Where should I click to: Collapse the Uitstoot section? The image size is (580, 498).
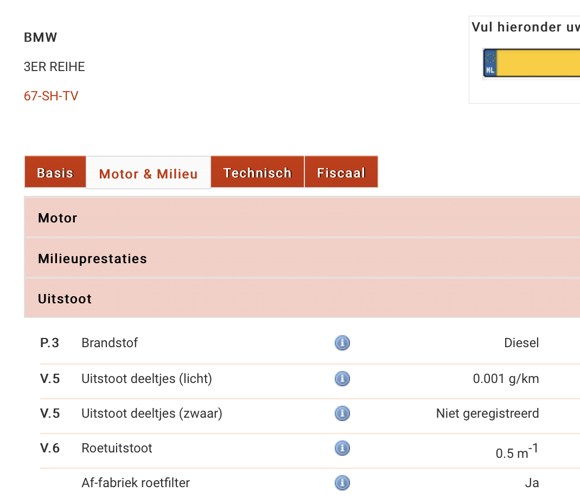[302, 298]
